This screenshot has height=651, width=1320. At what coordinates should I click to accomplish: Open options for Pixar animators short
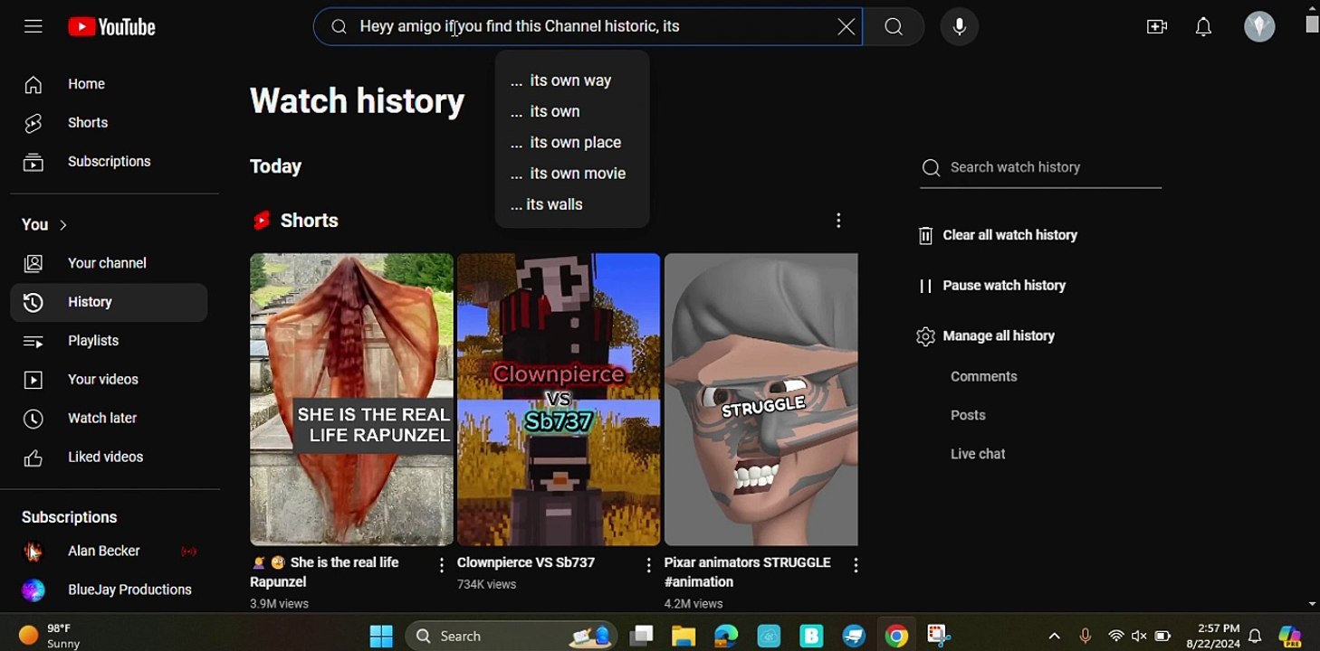pos(856,565)
